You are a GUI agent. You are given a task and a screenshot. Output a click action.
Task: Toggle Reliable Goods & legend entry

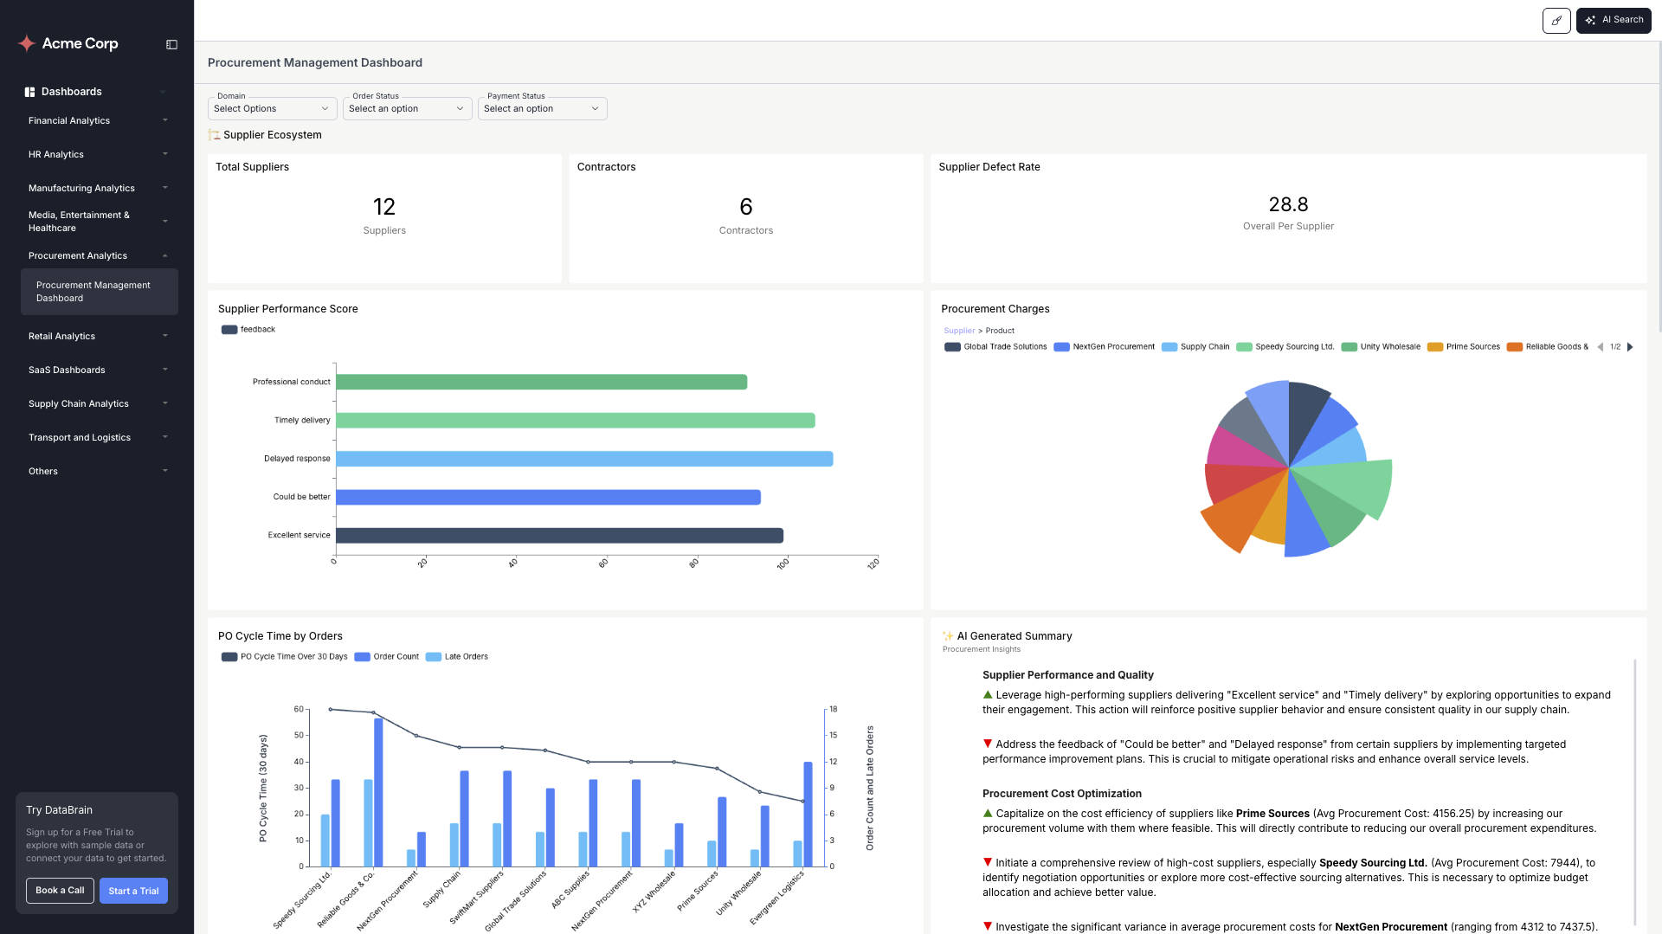coord(1548,347)
